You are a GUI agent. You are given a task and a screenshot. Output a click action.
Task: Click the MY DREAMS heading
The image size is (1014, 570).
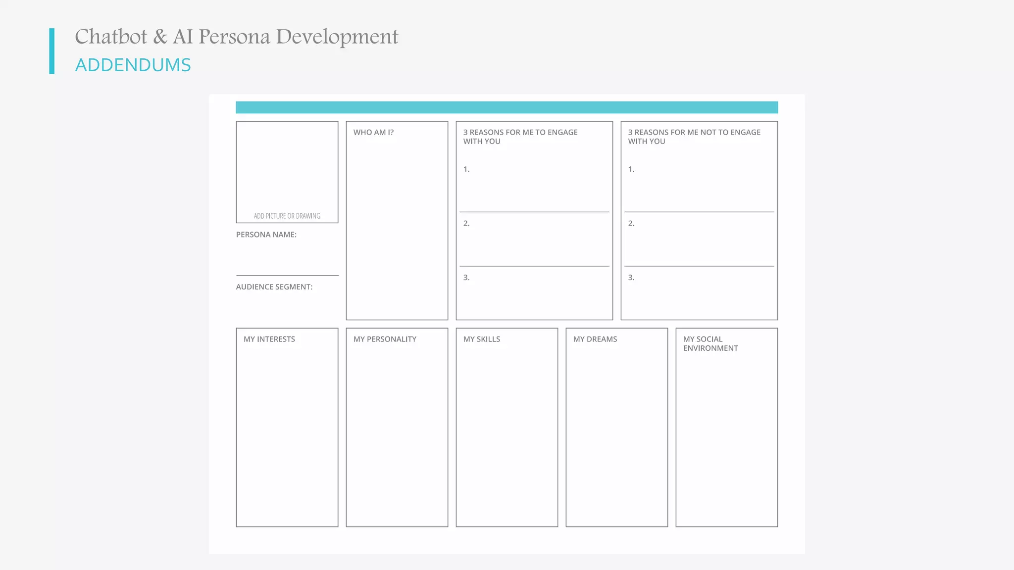point(595,339)
